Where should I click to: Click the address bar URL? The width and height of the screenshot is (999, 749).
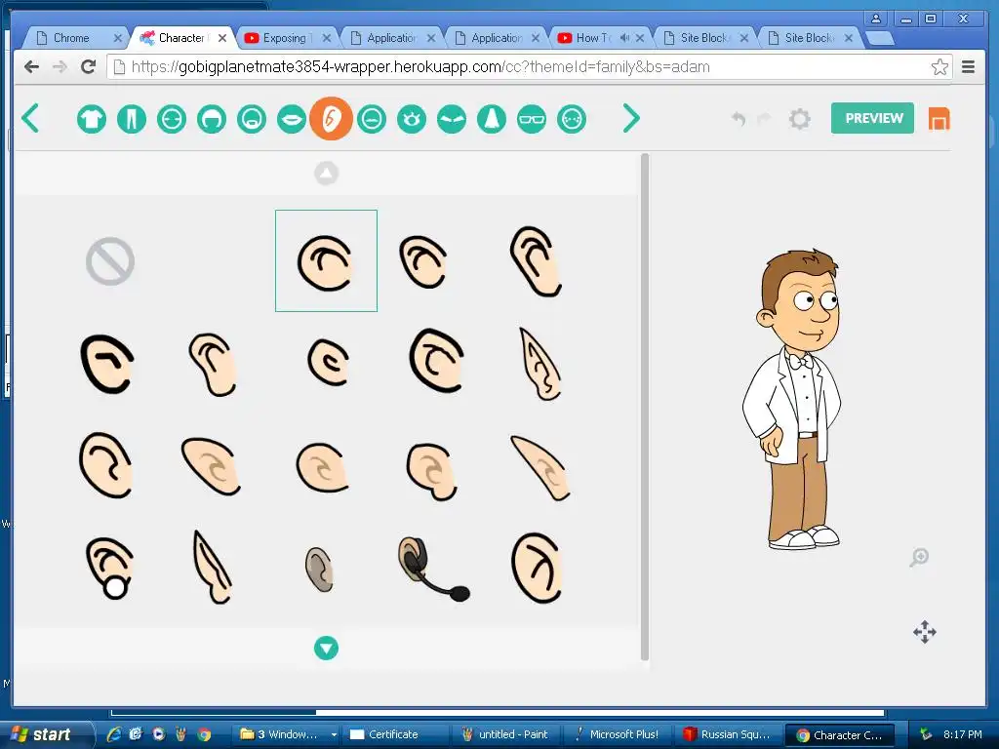[x=420, y=67]
